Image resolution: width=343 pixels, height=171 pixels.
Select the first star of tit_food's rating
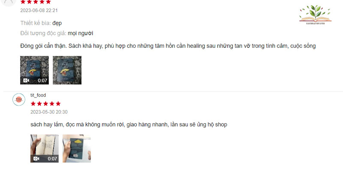(33, 103)
